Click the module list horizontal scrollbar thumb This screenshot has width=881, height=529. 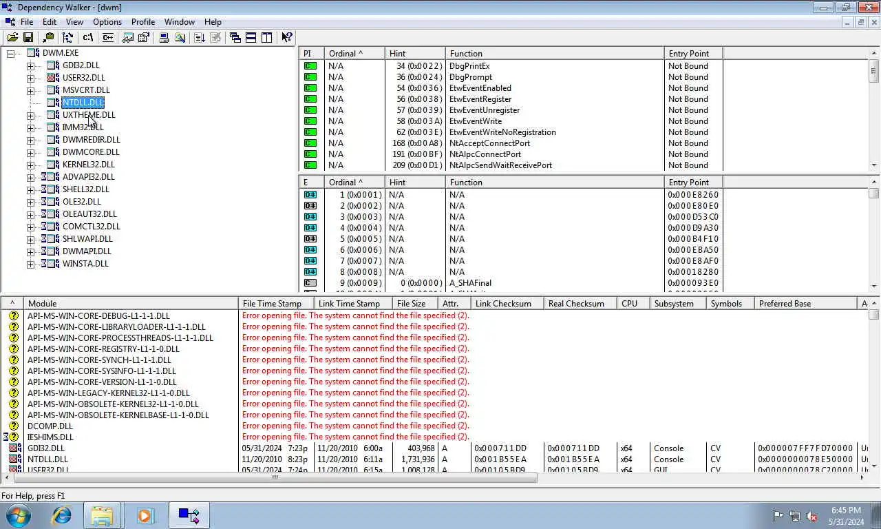(274, 477)
